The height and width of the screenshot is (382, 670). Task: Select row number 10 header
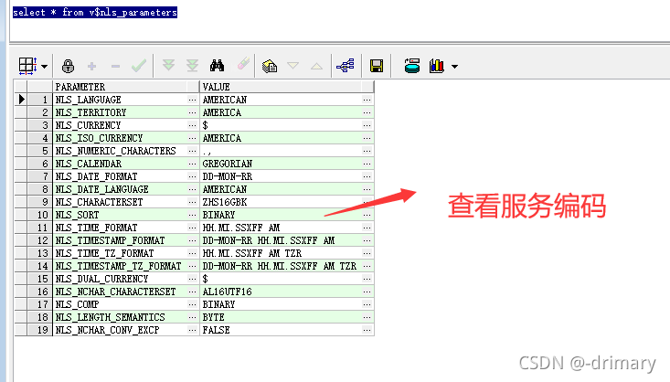coord(39,215)
